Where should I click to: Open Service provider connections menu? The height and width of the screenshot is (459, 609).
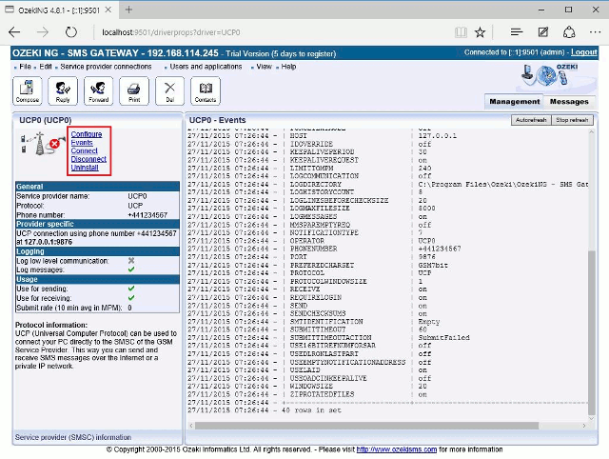[x=106, y=67]
